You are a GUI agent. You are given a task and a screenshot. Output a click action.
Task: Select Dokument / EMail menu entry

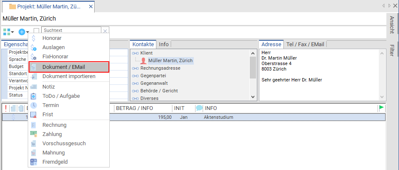(x=69, y=67)
